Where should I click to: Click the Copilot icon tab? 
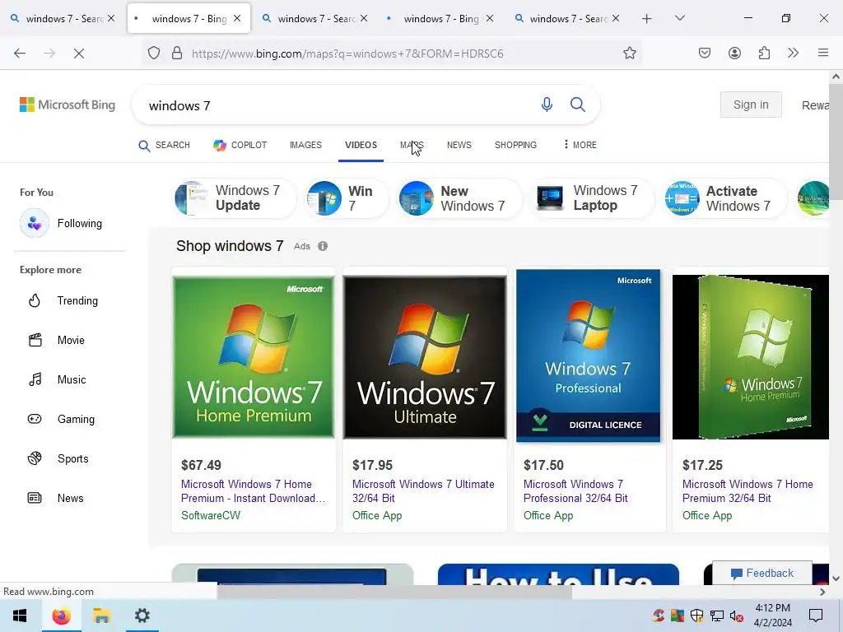point(240,145)
